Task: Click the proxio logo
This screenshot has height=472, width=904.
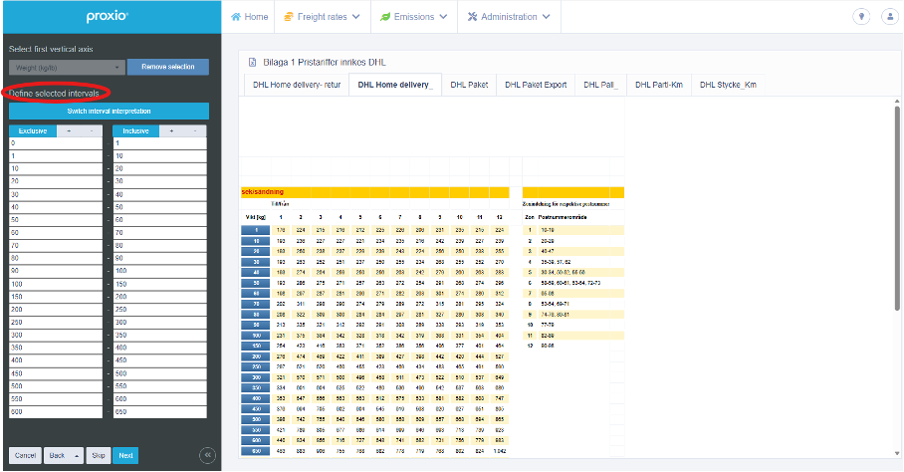Action: pos(108,16)
